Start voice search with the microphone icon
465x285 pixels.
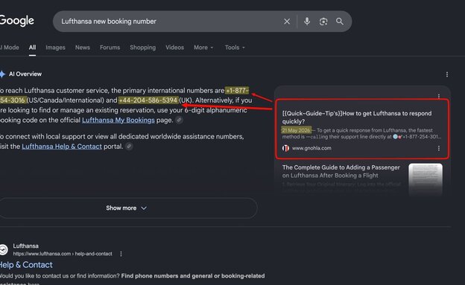tap(307, 22)
